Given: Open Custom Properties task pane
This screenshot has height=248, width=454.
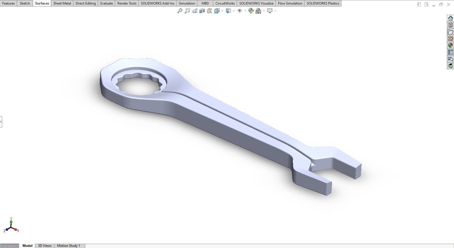Looking at the screenshot, I should point(450,52).
